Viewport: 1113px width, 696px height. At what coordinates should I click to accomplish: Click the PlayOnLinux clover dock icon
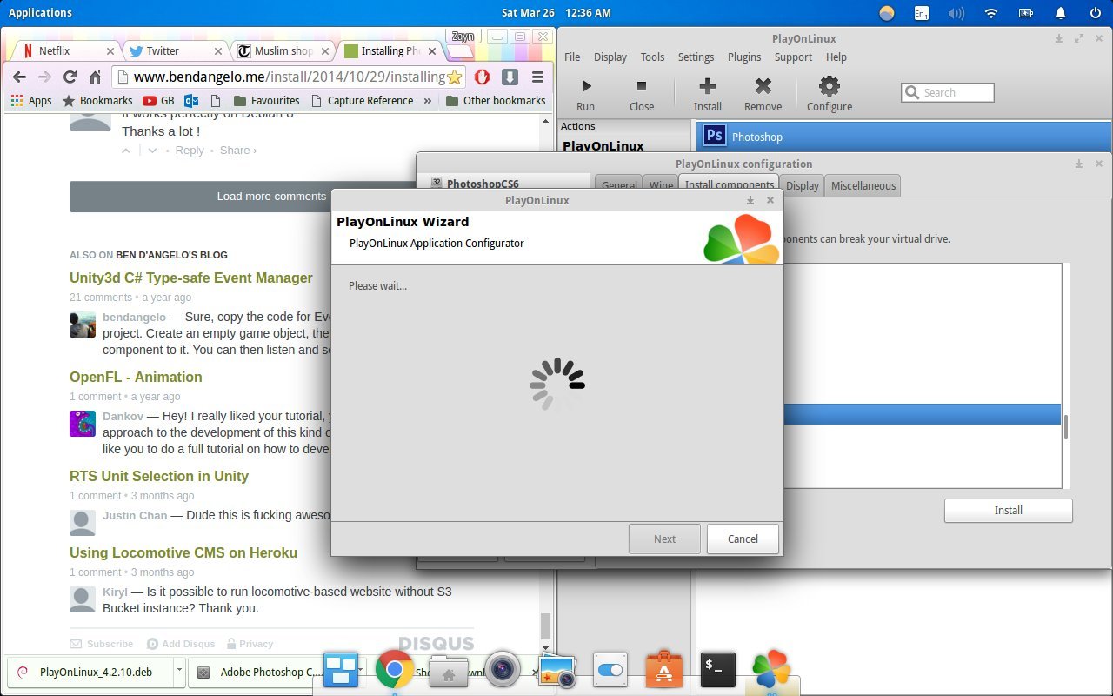click(771, 669)
